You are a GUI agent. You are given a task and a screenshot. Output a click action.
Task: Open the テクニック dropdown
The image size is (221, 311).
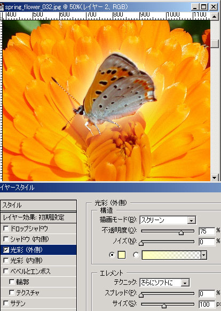[185, 283]
